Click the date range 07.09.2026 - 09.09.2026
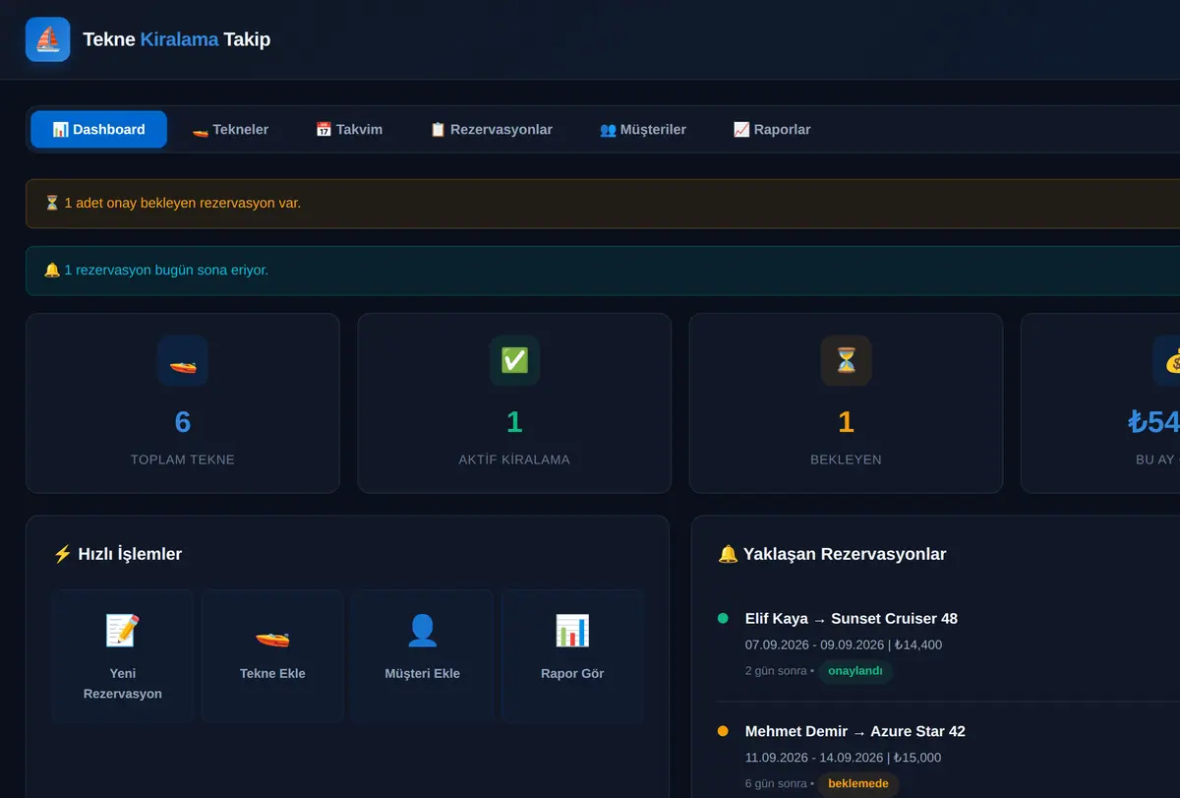Viewport: 1180px width, 798px height. (x=814, y=645)
